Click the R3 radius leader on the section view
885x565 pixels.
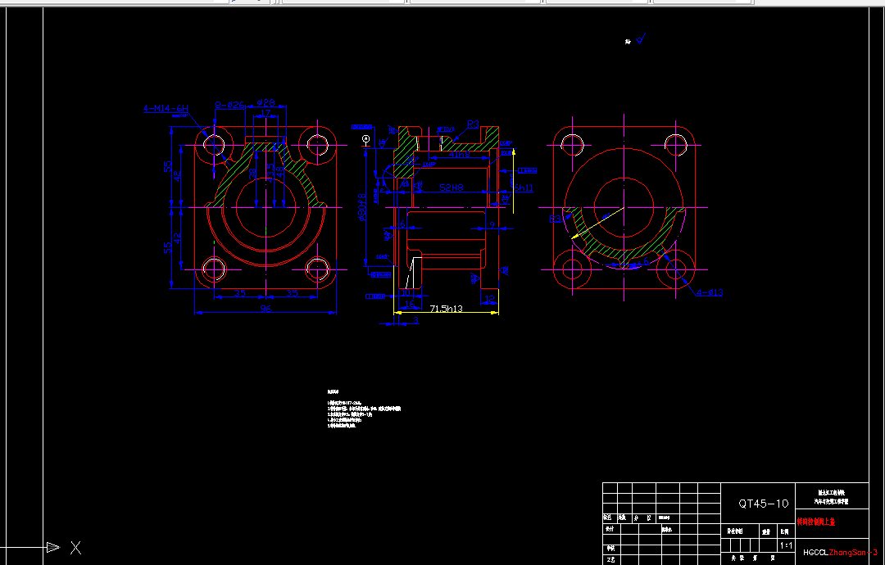(x=472, y=125)
